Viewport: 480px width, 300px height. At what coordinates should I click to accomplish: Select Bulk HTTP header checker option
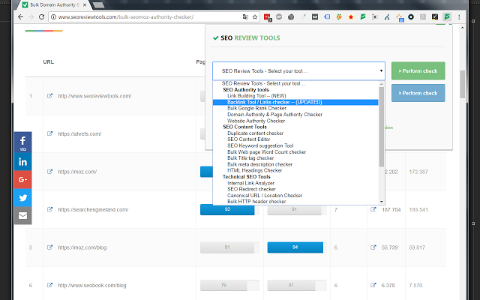pyautogui.click(x=295, y=202)
